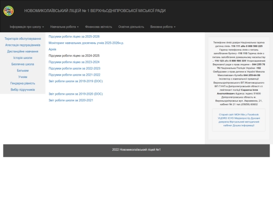Screen dimensions: 273x204
Task: Open Дистанційне навчання in the sidebar
Action: coord(23,51)
